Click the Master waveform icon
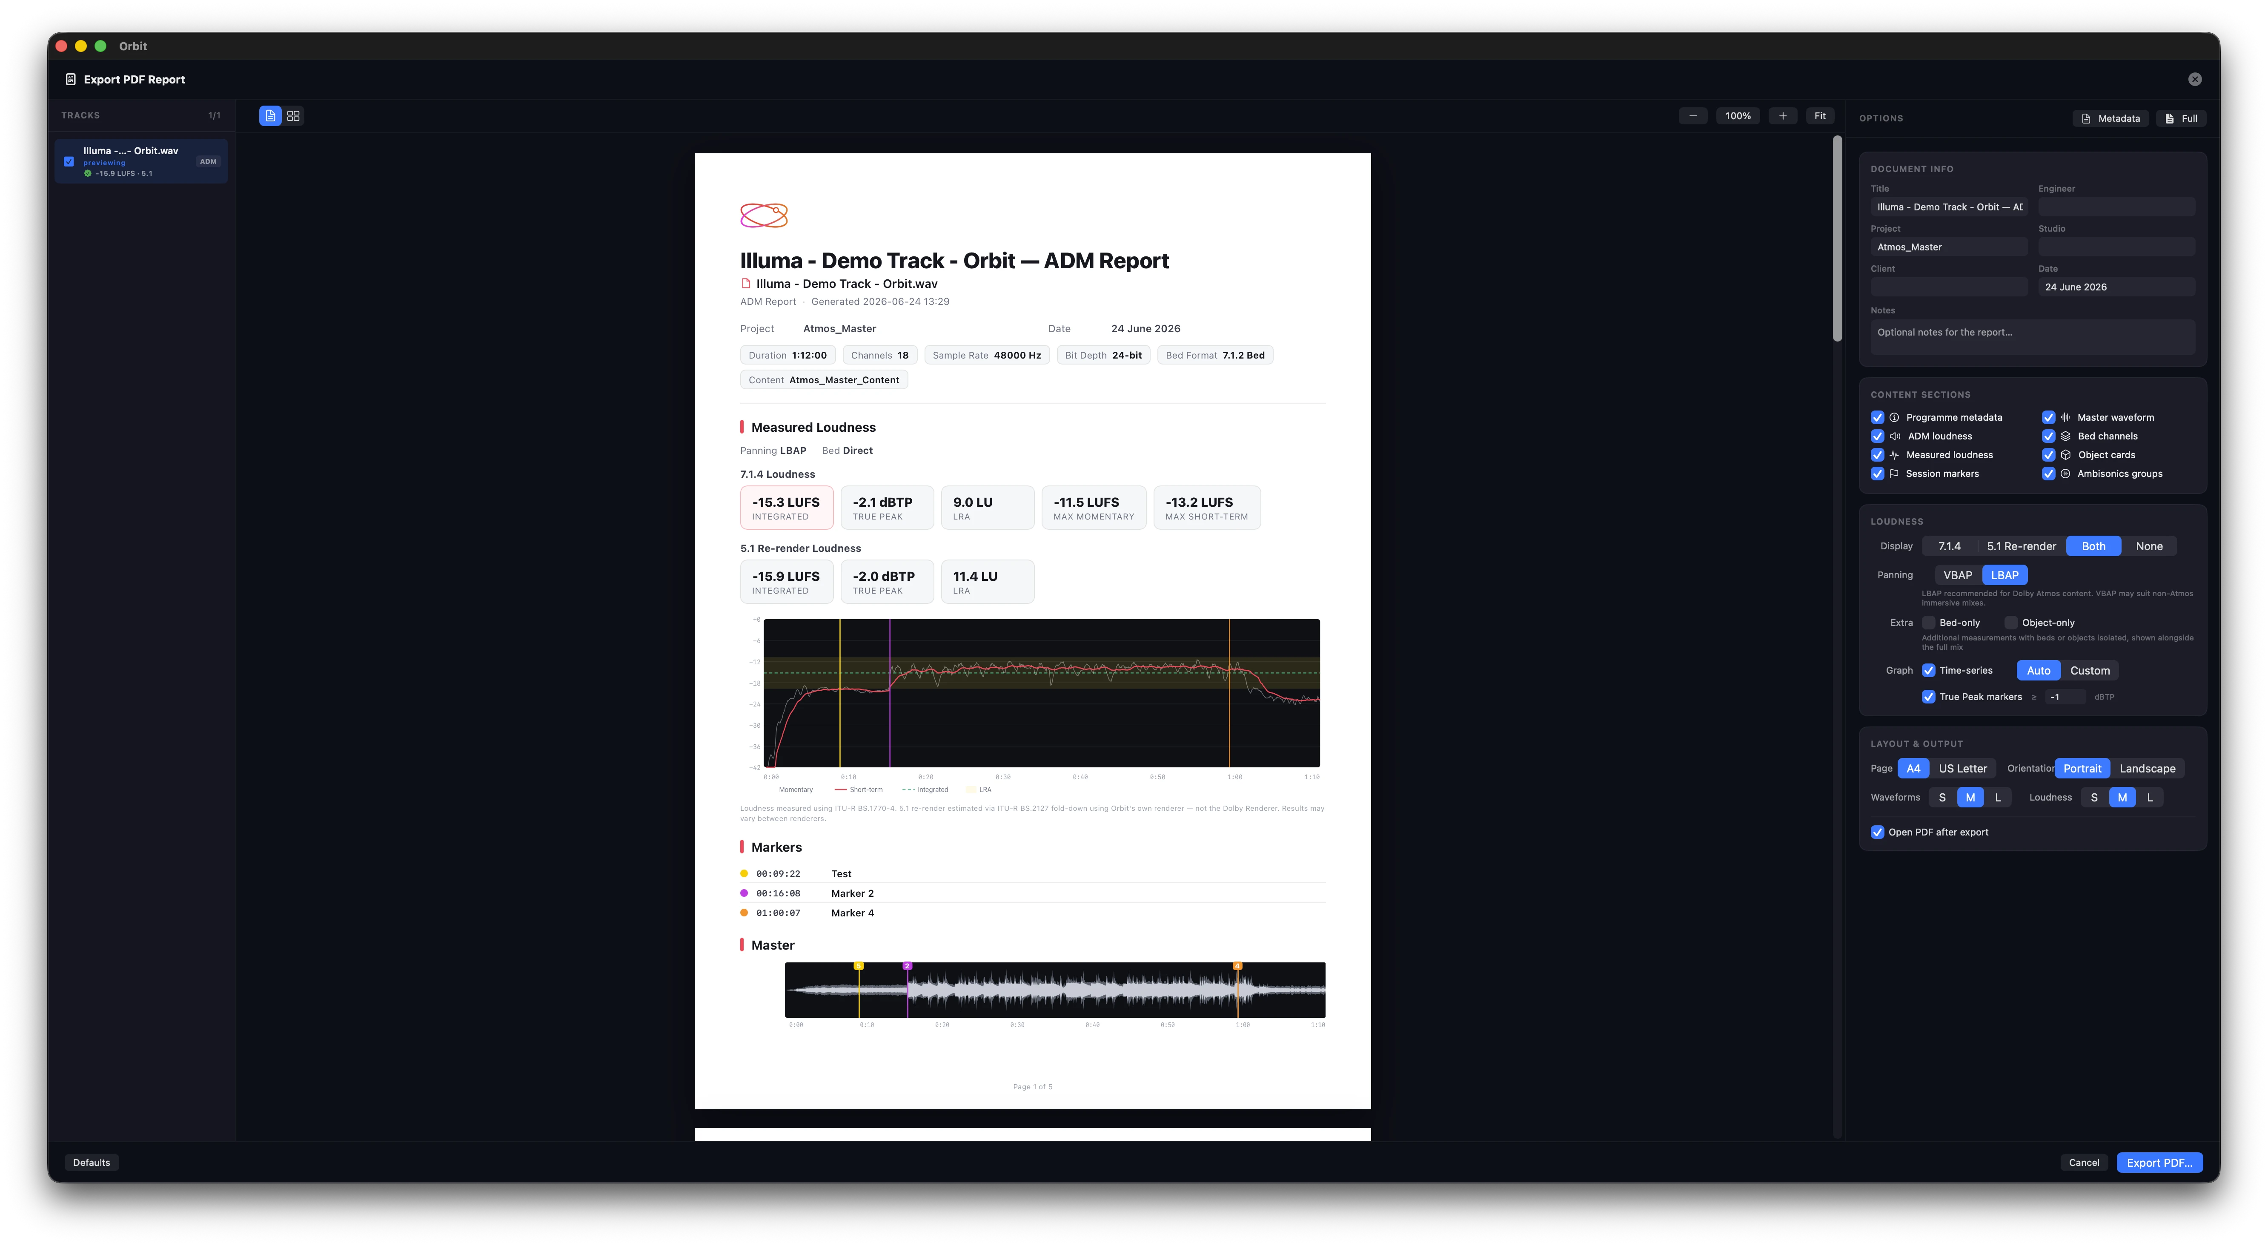The width and height of the screenshot is (2268, 1246). click(2065, 417)
